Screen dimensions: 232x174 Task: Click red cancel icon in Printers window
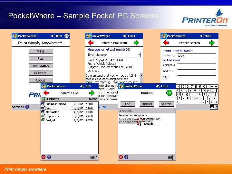(121, 157)
